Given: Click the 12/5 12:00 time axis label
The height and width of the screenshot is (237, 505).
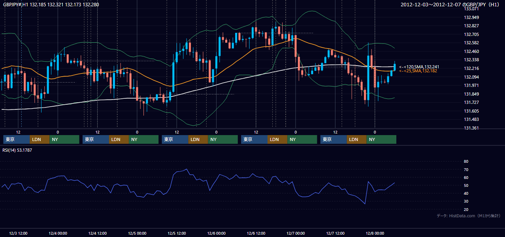Looking at the screenshot, I should point(177,233).
